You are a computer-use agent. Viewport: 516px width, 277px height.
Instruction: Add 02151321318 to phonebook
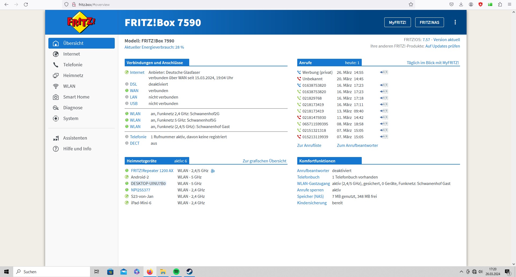384,130
